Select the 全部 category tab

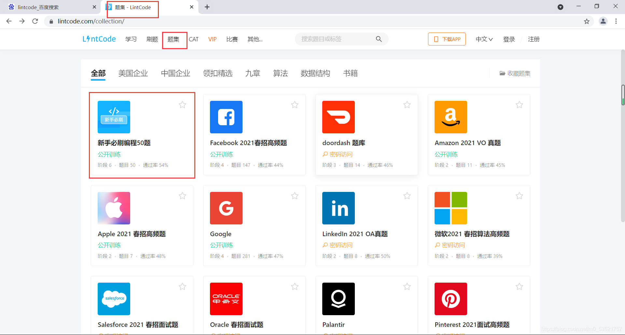pos(98,74)
